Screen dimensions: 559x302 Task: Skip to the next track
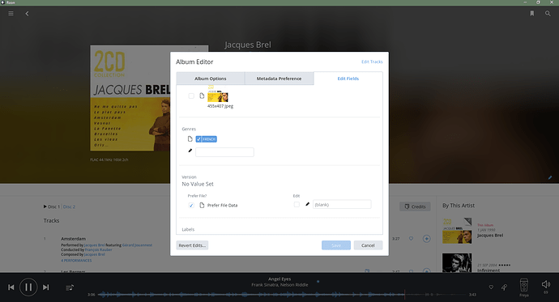coord(45,287)
